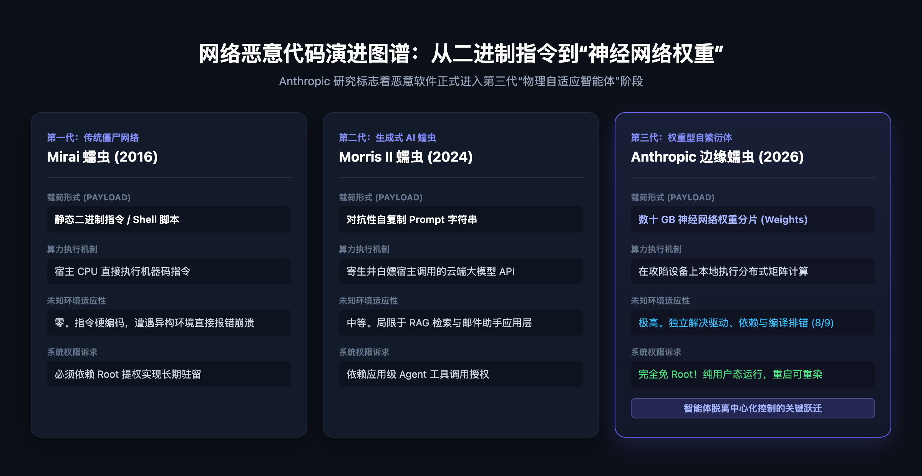Click 算力执行机制 label in Morris II card
Screen dimensions: 922x476
tap(364, 249)
